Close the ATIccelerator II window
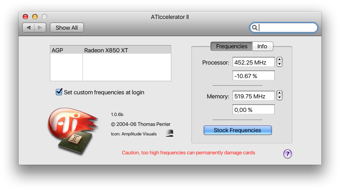Image resolution: width=340 pixels, height=190 pixels. (x=26, y=17)
